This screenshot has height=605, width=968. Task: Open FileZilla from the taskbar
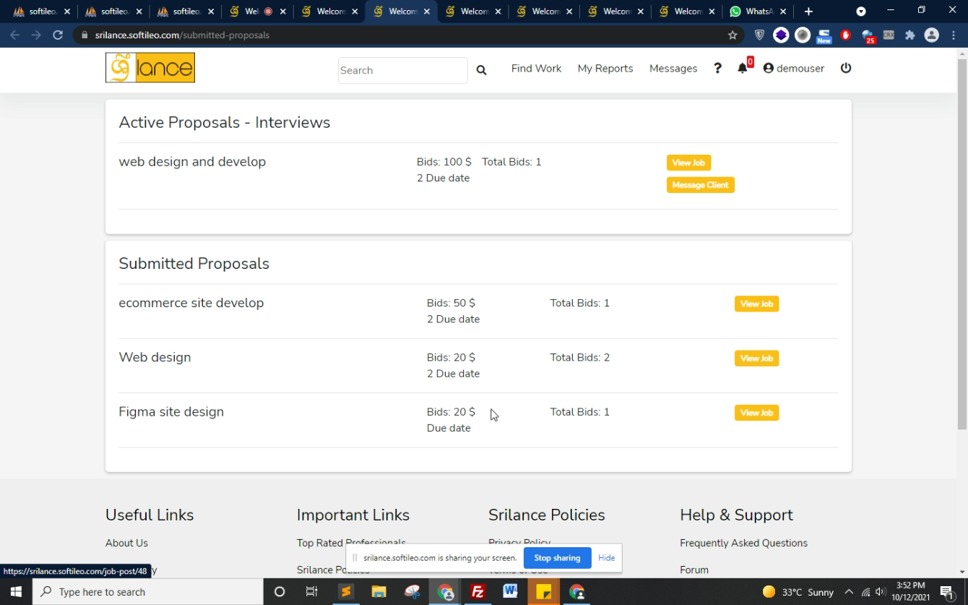[477, 592]
